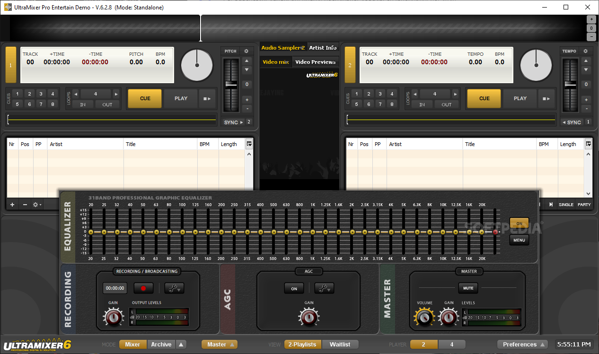The image size is (599, 354).
Task: Click the stop/play button on deck 1
Action: click(x=207, y=99)
